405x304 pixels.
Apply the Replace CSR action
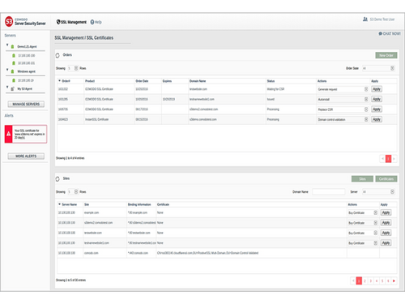coord(377,109)
